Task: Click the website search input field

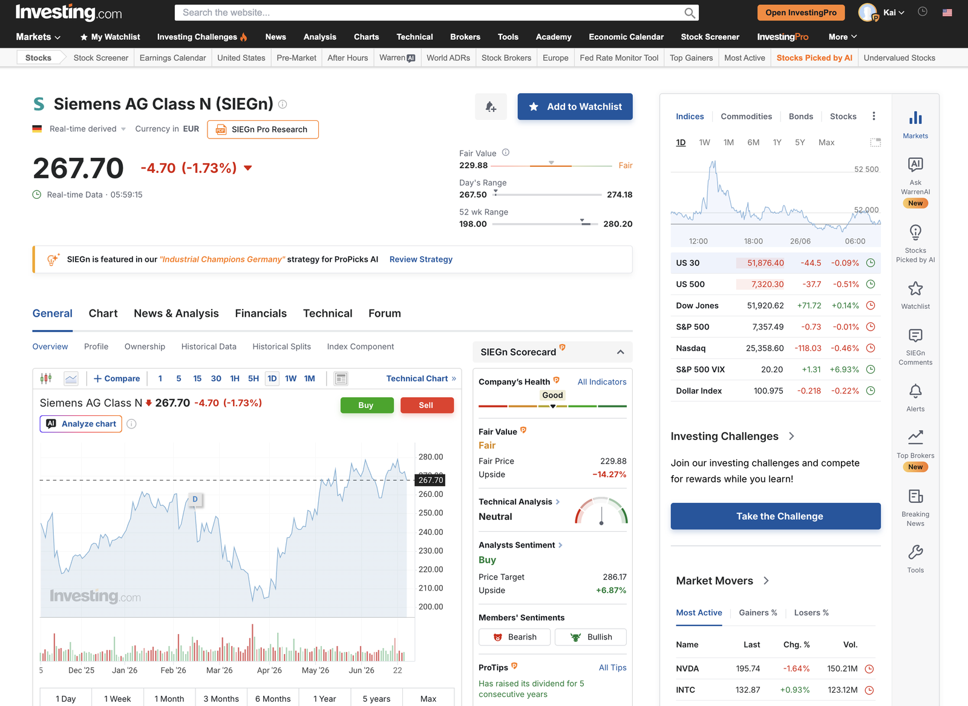Action: (430, 13)
